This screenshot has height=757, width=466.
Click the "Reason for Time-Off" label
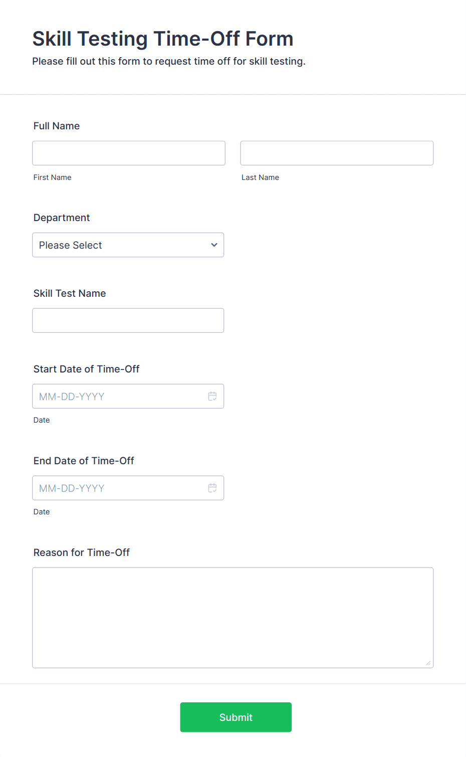[x=82, y=552]
